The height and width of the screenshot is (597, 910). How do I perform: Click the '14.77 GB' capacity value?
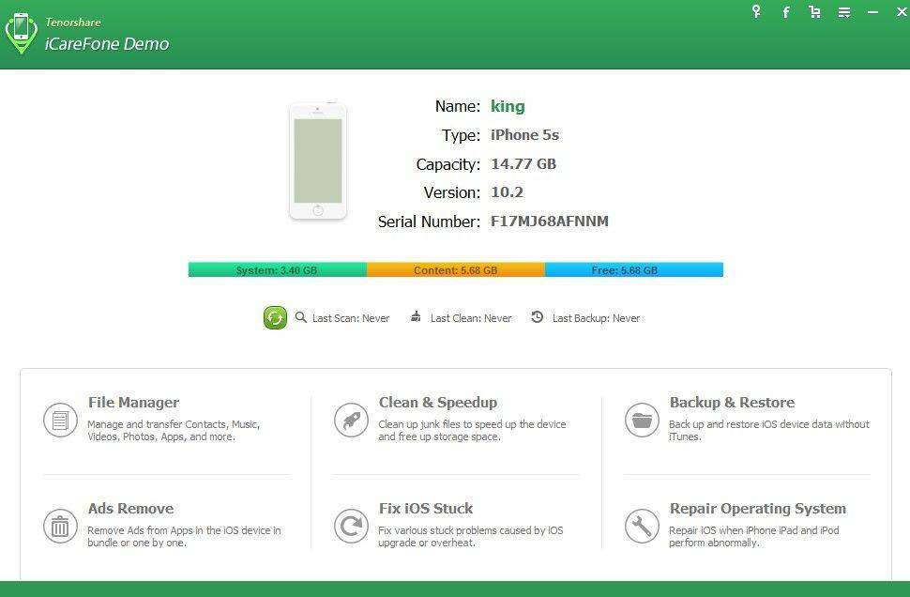tap(523, 163)
